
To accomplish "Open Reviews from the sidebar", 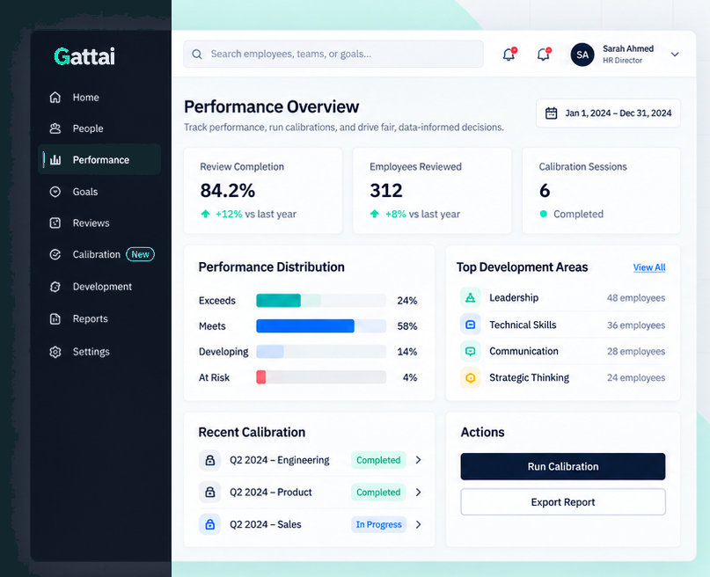I will click(x=99, y=223).
